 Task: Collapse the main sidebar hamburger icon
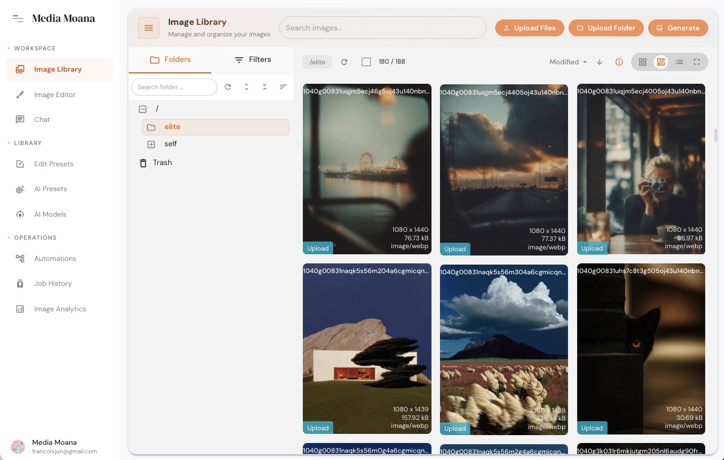[x=18, y=18]
